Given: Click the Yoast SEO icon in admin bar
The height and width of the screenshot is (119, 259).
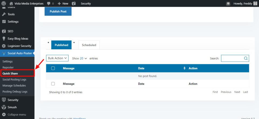Looking at the screenshot, I should pos(74,3).
